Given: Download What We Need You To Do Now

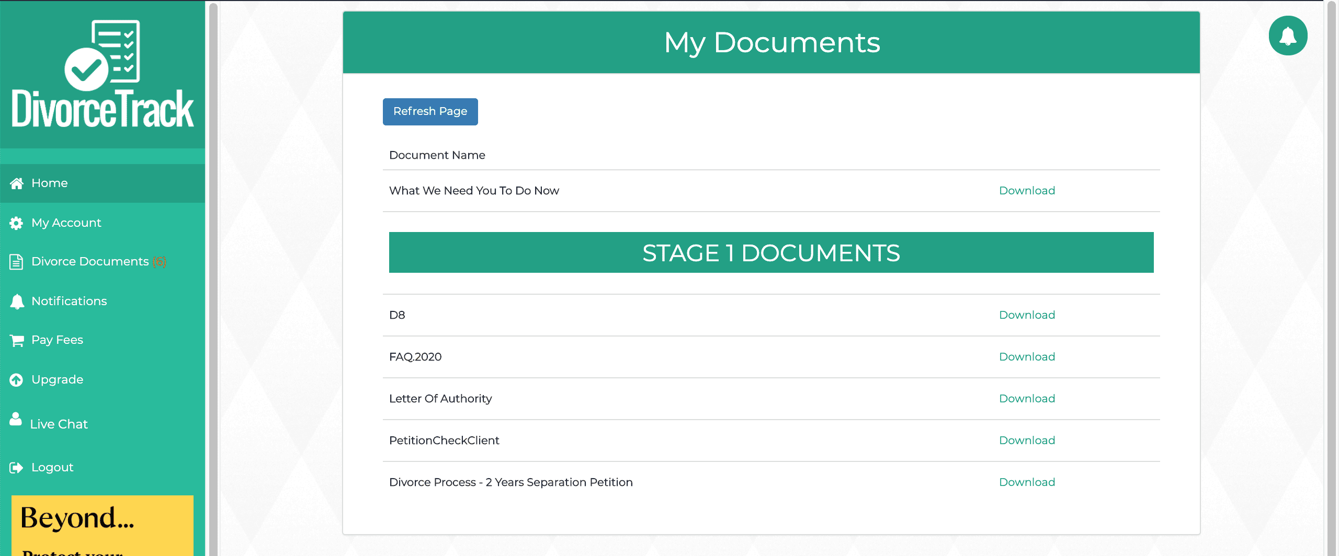Looking at the screenshot, I should (1027, 191).
